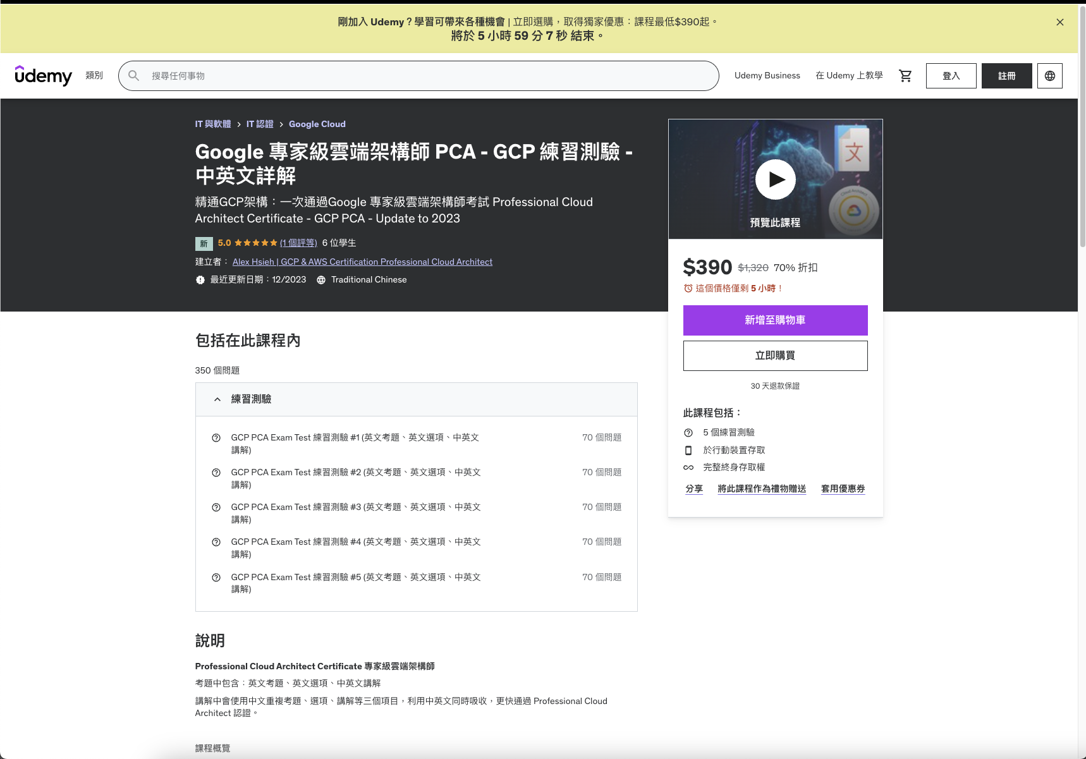Image resolution: width=1086 pixels, height=759 pixels.
Task: Open IT 與軟體 breadcrumb
Action: (213, 124)
